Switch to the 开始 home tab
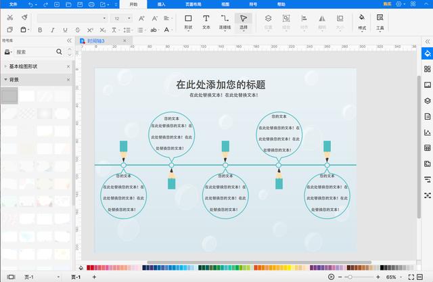Viewport: 433px width, 282px height. pos(133,4)
